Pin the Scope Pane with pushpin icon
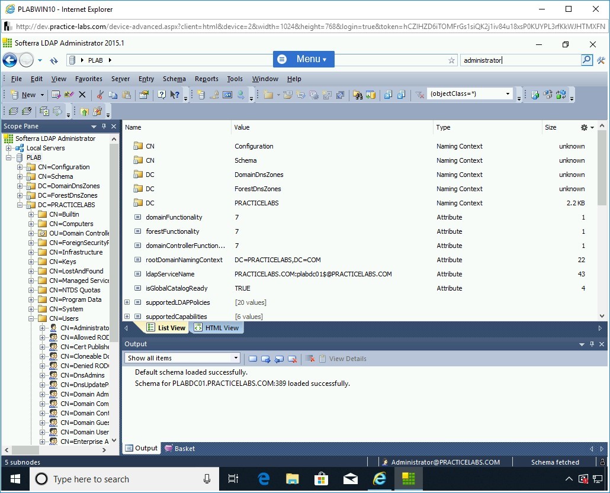 click(x=104, y=126)
